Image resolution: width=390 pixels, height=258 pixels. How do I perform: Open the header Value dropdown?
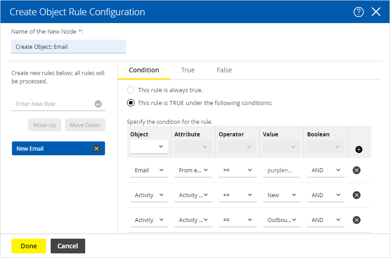[x=281, y=147]
